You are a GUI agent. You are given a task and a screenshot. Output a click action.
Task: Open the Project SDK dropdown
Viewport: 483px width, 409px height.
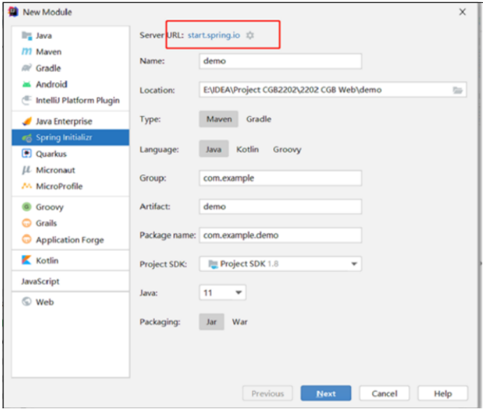click(281, 264)
